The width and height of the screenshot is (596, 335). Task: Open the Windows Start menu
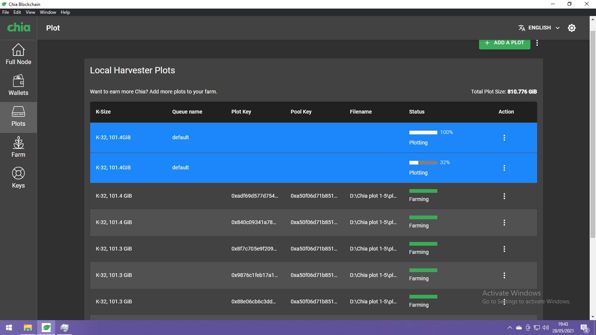(9, 328)
